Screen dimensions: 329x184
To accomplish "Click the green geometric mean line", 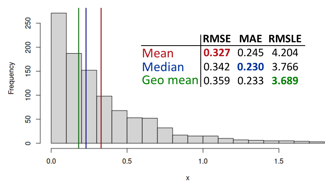I will (x=79, y=78).
